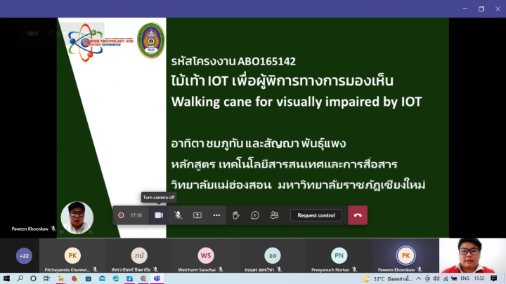The height and width of the screenshot is (284, 506).
Task: Click the 17:10 meeting timer
Action: click(136, 215)
